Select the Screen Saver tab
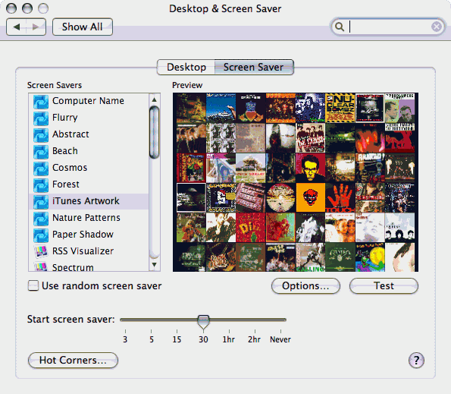Image resolution: width=451 pixels, height=394 pixels. (x=254, y=67)
